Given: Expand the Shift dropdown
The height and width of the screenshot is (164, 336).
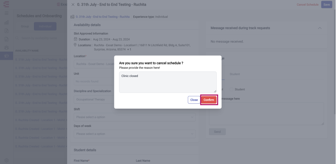Looking at the screenshot, I should (134, 117).
